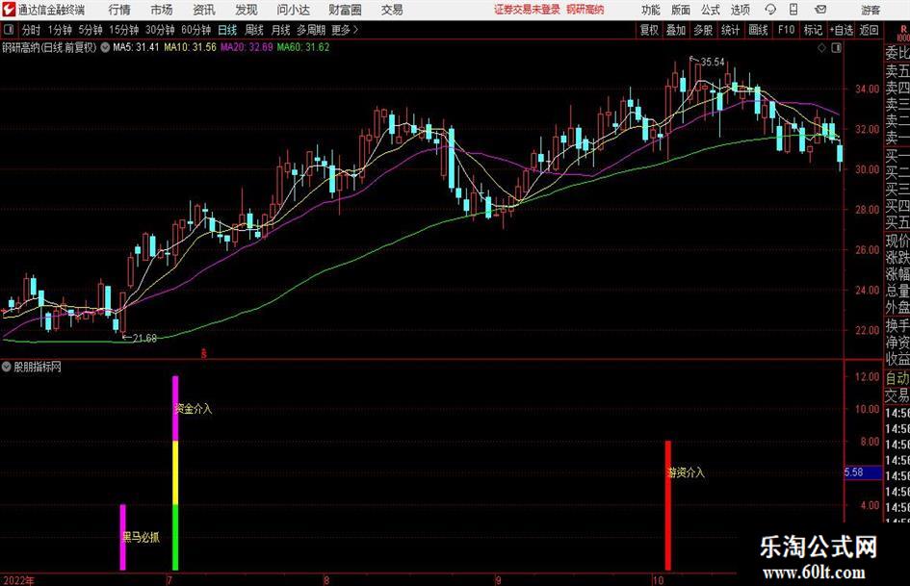Click the diamond marker icon above chart

[x=821, y=47]
